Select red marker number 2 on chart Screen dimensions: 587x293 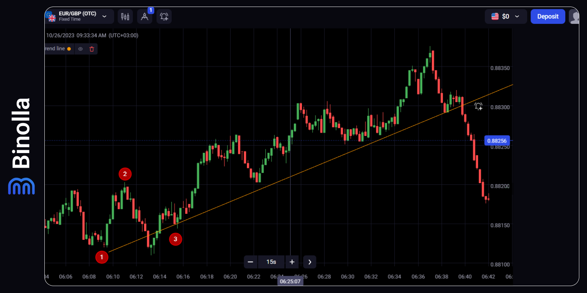[x=125, y=174]
